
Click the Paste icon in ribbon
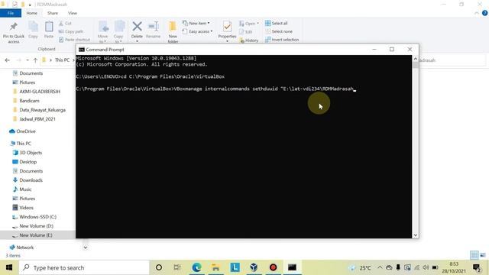point(49,27)
